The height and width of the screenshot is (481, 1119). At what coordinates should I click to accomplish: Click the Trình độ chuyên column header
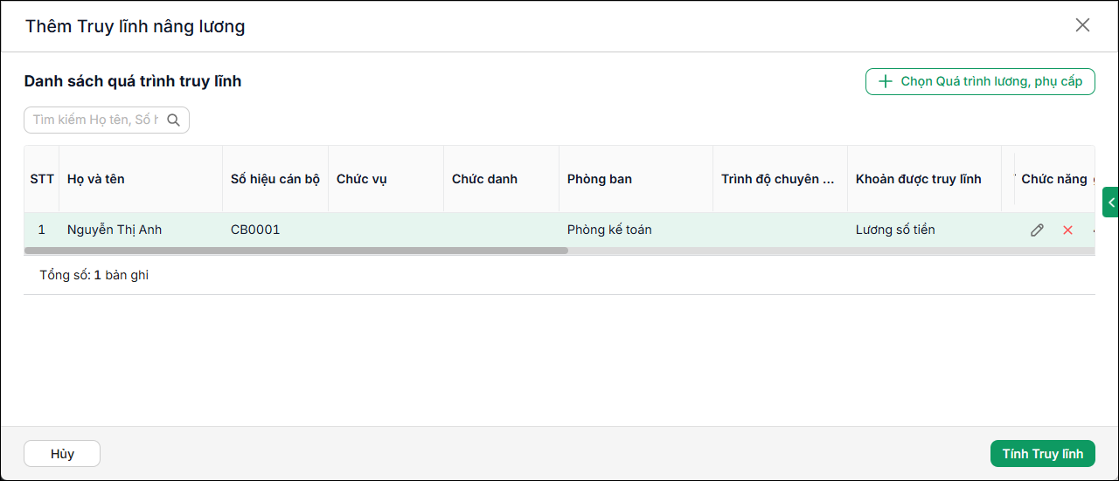click(777, 179)
